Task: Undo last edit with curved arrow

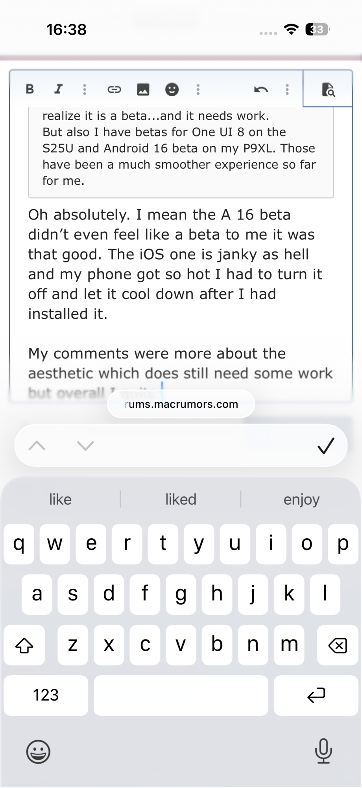Action: [261, 89]
